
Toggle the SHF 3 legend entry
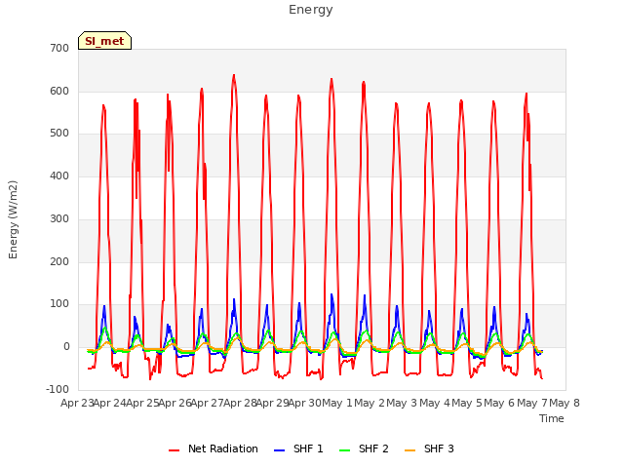tap(429, 448)
